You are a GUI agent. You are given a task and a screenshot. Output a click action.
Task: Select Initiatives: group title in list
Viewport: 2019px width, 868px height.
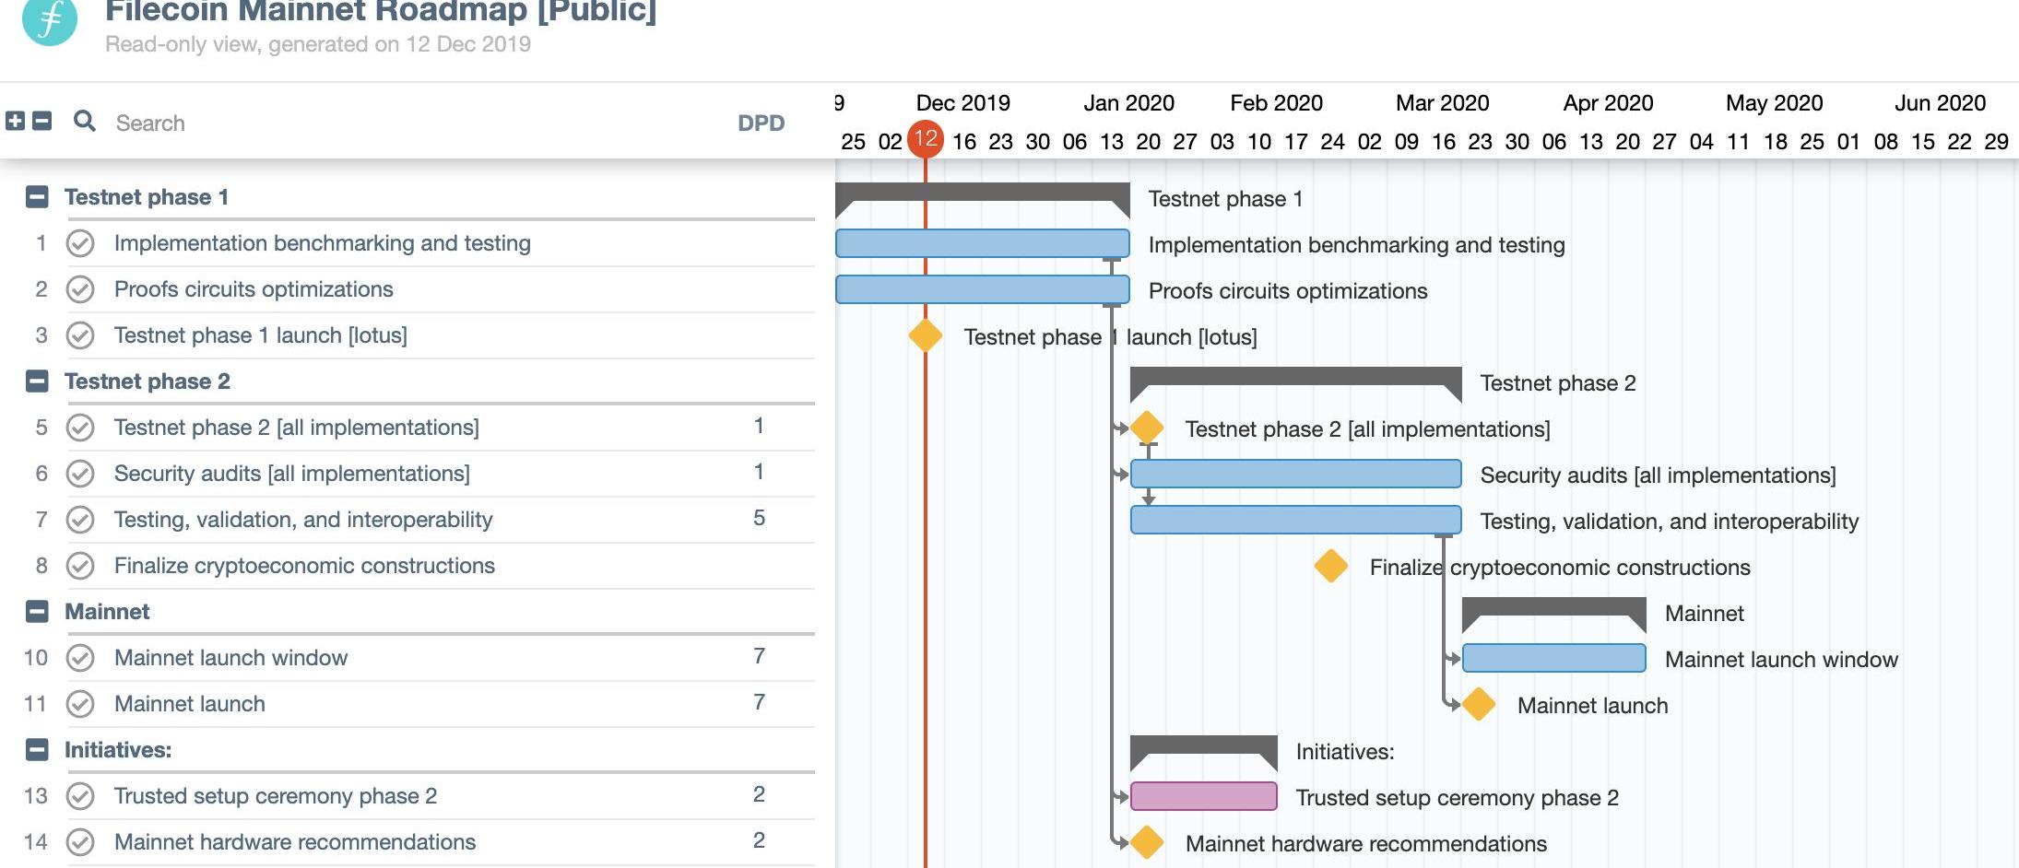(118, 750)
